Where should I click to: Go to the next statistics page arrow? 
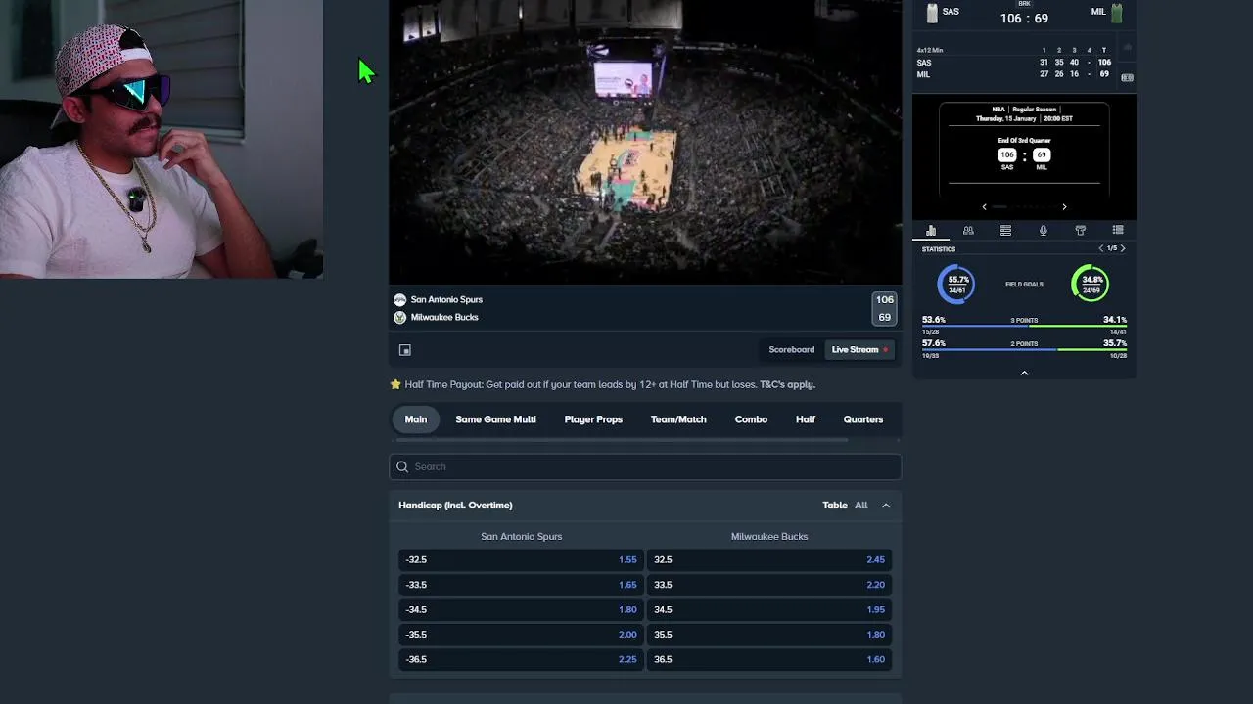pos(1123,248)
